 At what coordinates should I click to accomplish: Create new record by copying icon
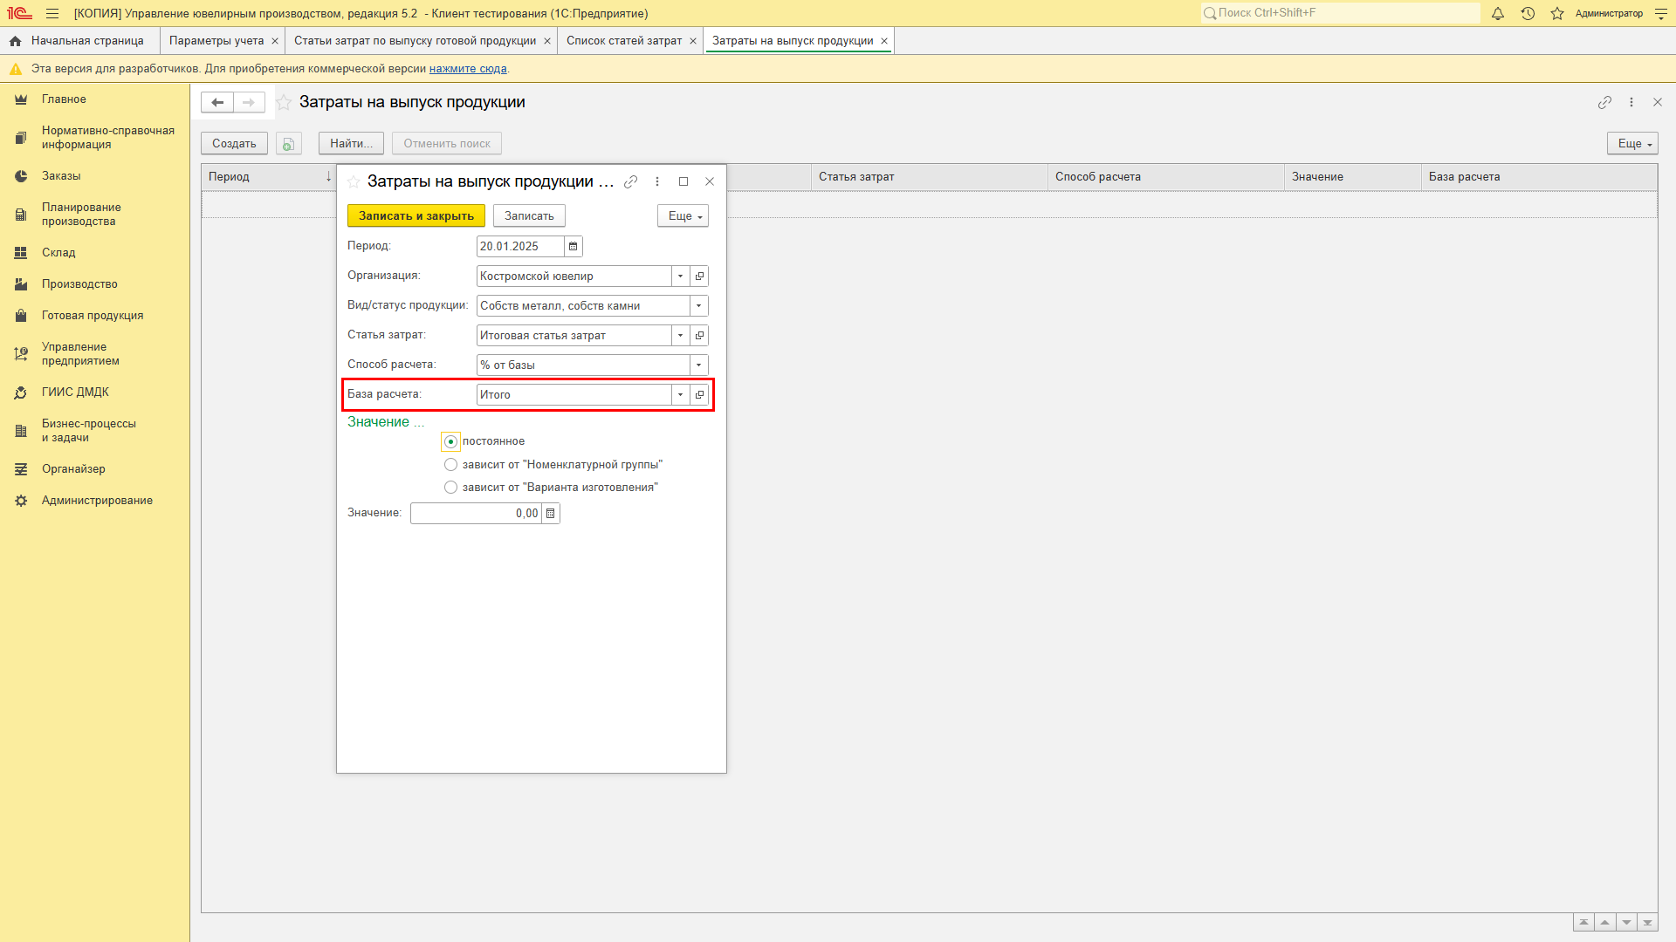288,144
